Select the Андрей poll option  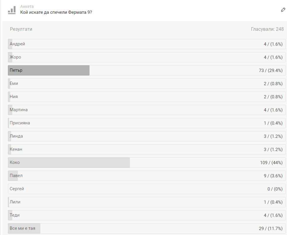click(147, 44)
